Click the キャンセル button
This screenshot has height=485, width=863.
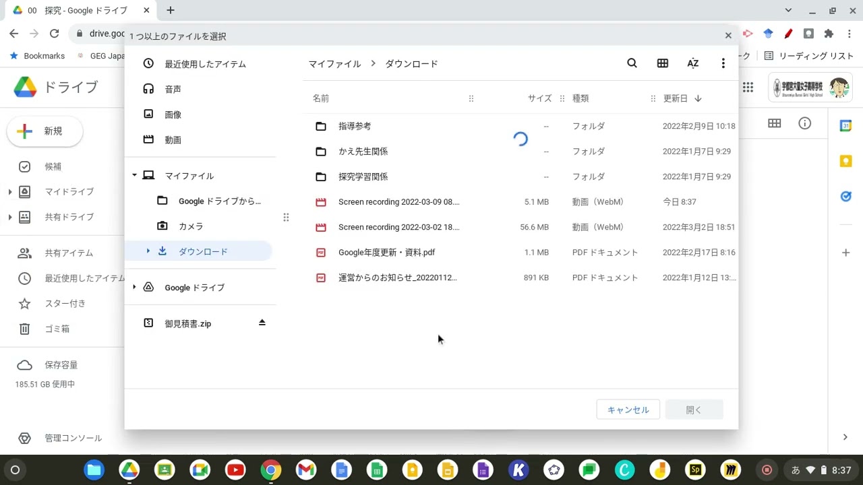tap(628, 410)
